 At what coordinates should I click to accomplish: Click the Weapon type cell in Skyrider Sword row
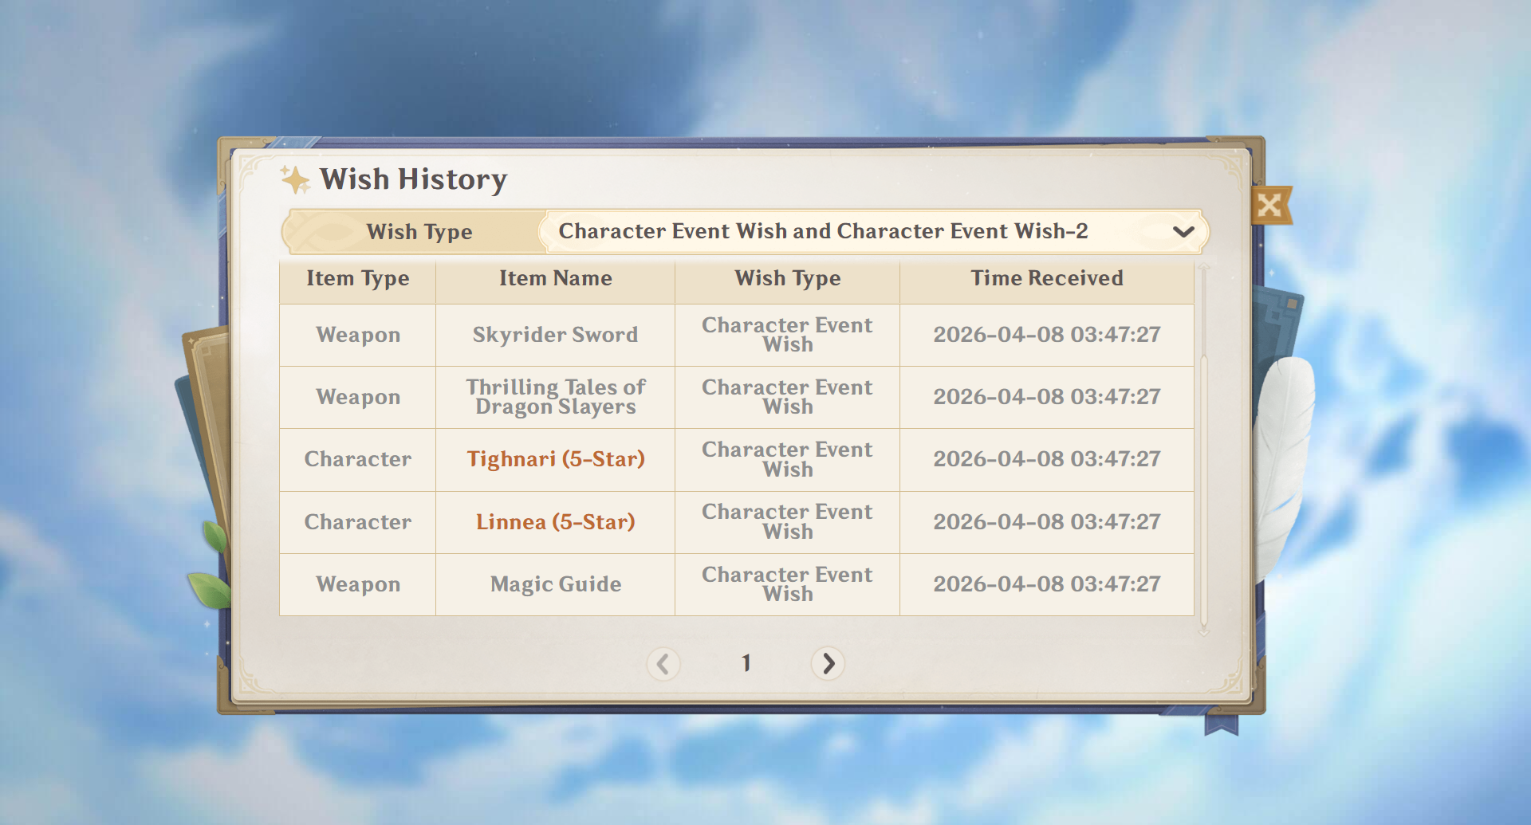[x=358, y=335]
